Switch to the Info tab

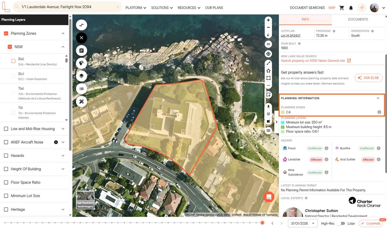(305, 19)
